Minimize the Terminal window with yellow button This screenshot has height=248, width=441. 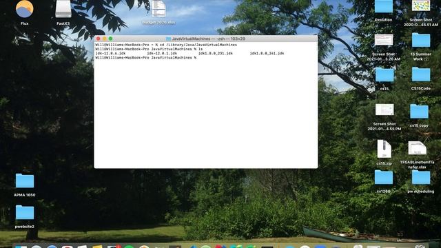[x=104, y=39]
